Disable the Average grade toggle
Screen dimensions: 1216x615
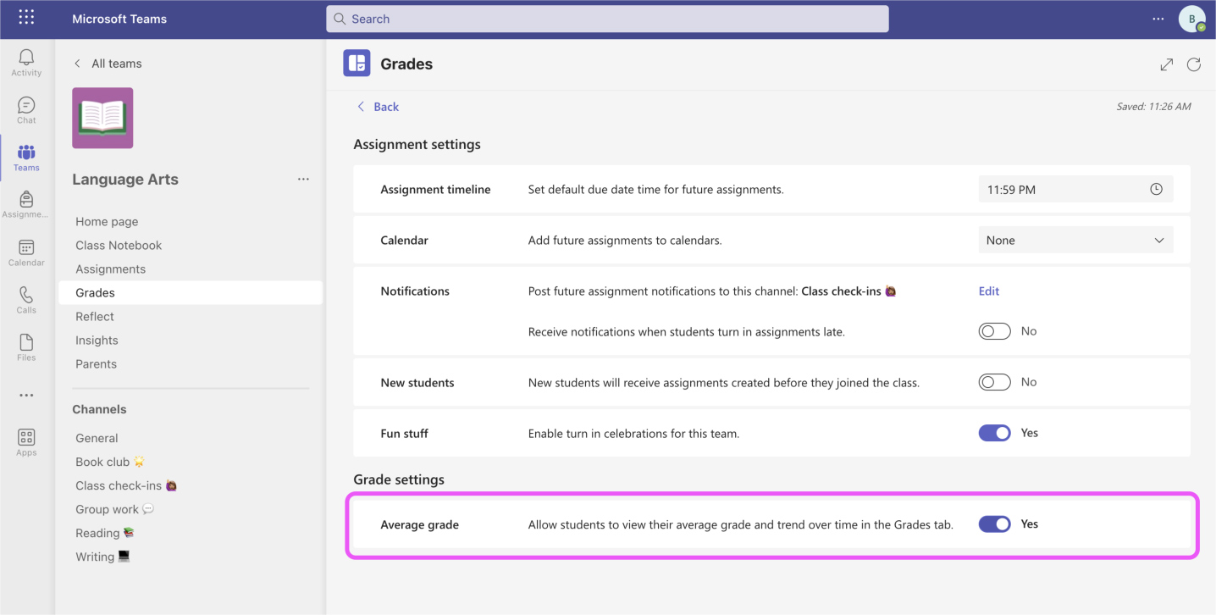click(x=994, y=524)
